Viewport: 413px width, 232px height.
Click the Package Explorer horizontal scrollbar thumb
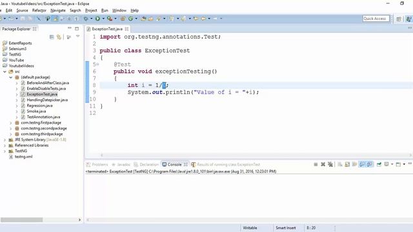pyautogui.click(x=21, y=220)
